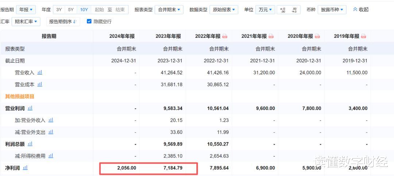Open PDF icon for 2019年年报
394x176 pixels.
[363, 36]
